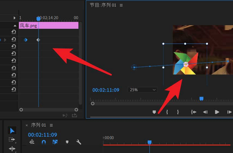The width and height of the screenshot is (233, 153).
Task: Select the Selection tool arrow
Action: click(12, 131)
